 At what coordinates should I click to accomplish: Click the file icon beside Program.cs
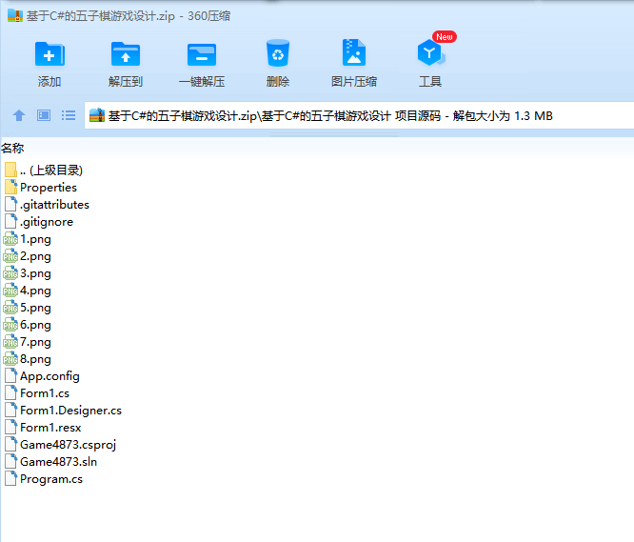pos(10,478)
